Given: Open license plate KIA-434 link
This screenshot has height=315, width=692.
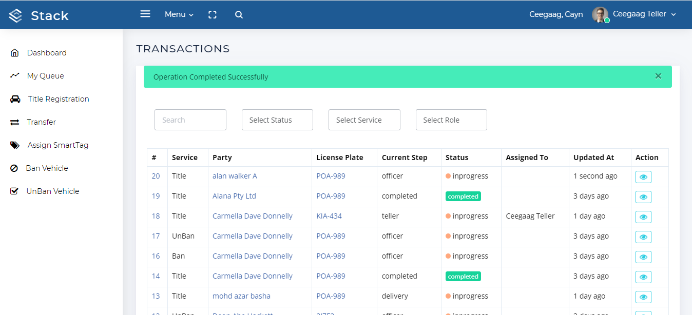Looking at the screenshot, I should (x=329, y=216).
